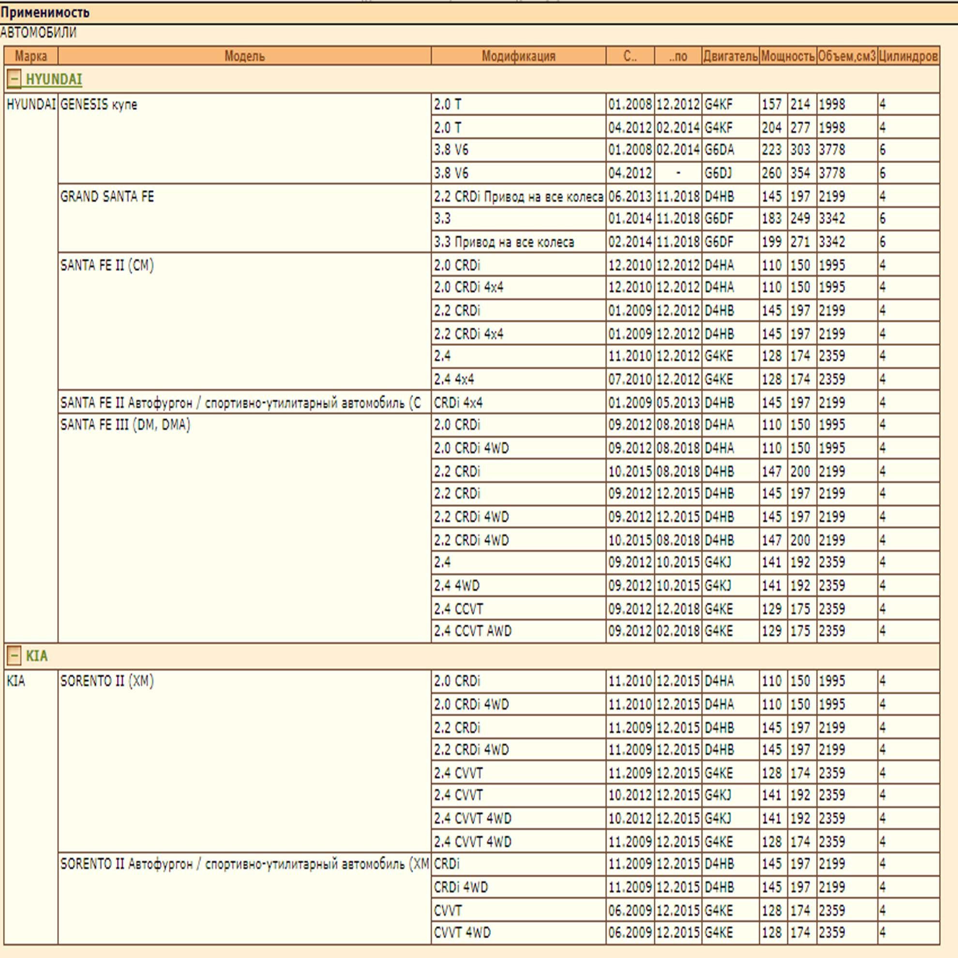Screen dimensions: 958x958
Task: Select the GENESIS купе model cell
Action: tap(244, 138)
